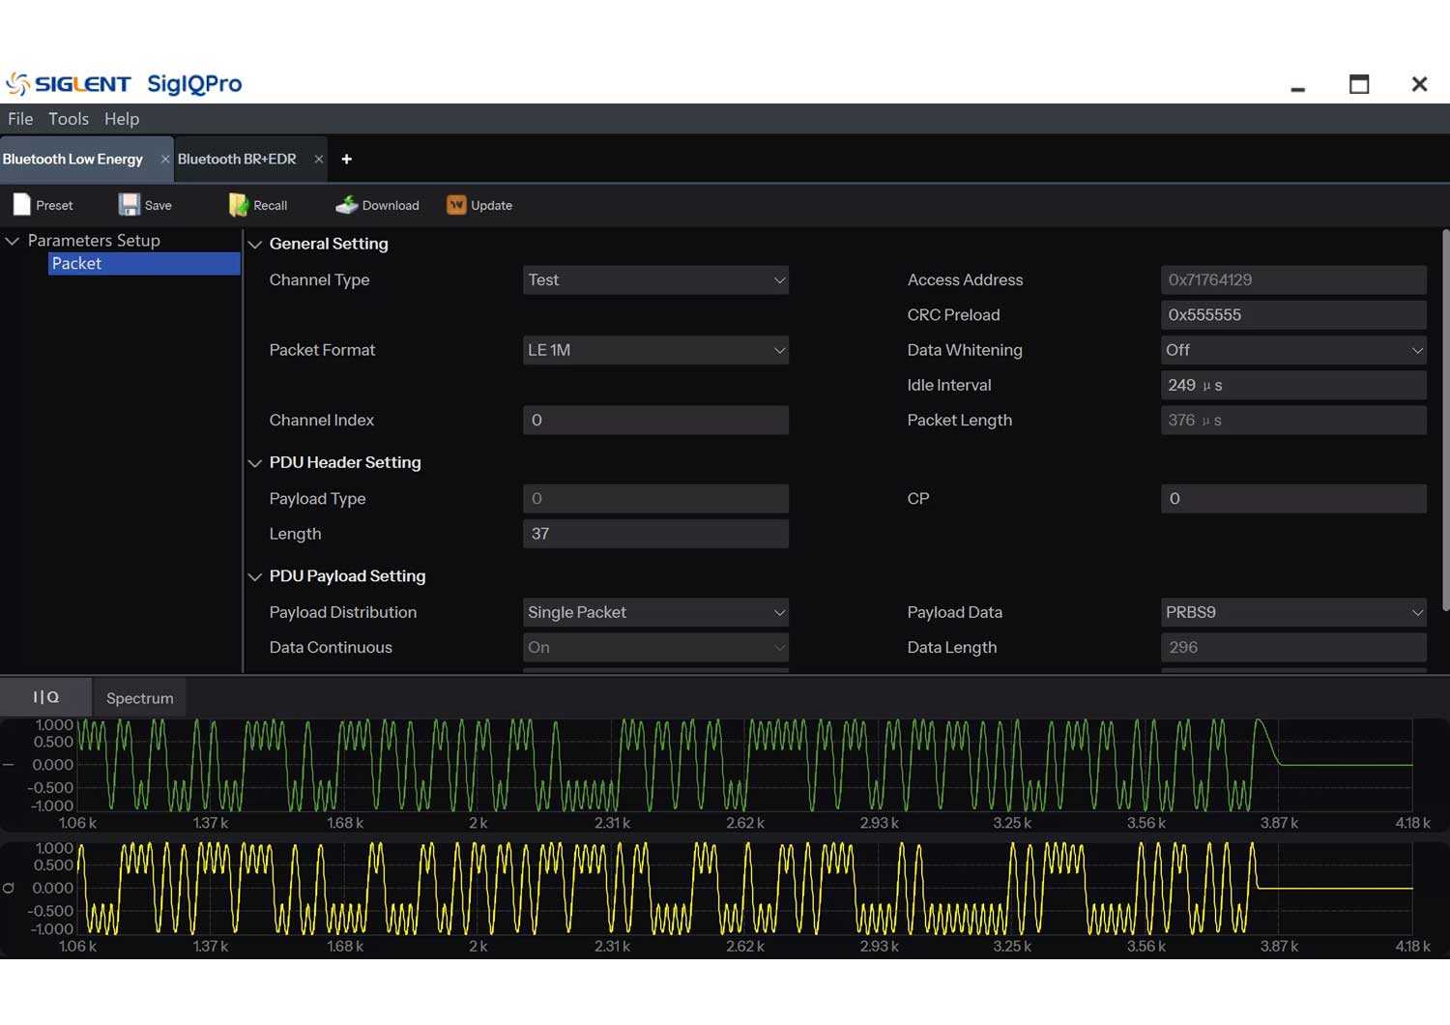Add a new tab with plus icon
The width and height of the screenshot is (1450, 1025).
pyautogui.click(x=347, y=160)
